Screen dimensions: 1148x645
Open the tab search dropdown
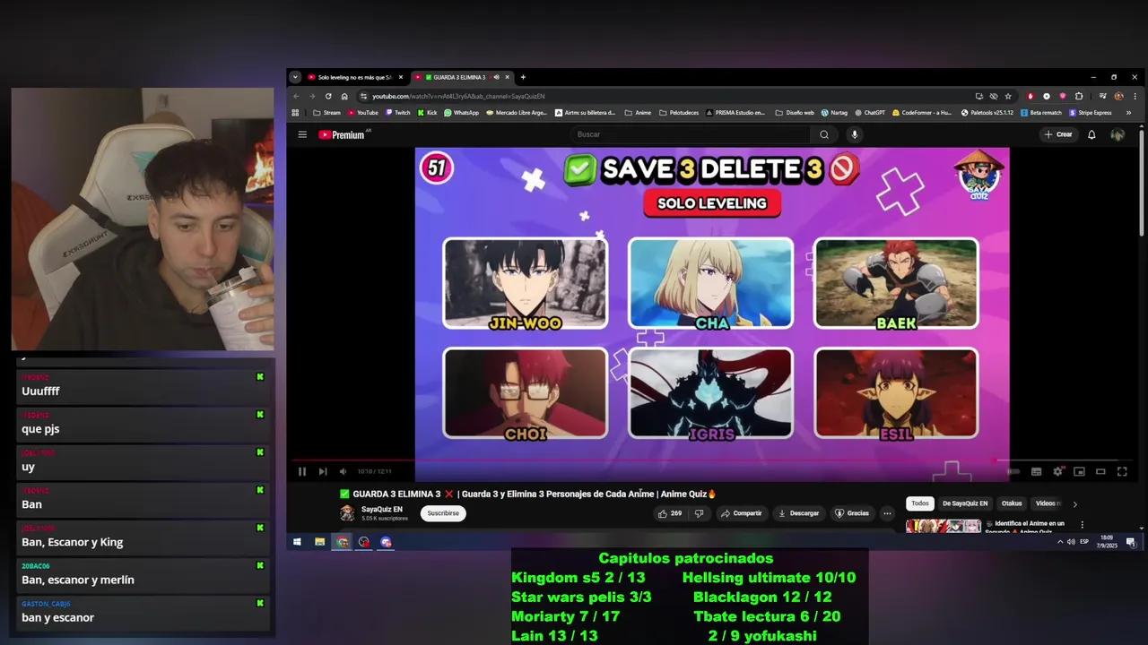pos(295,77)
